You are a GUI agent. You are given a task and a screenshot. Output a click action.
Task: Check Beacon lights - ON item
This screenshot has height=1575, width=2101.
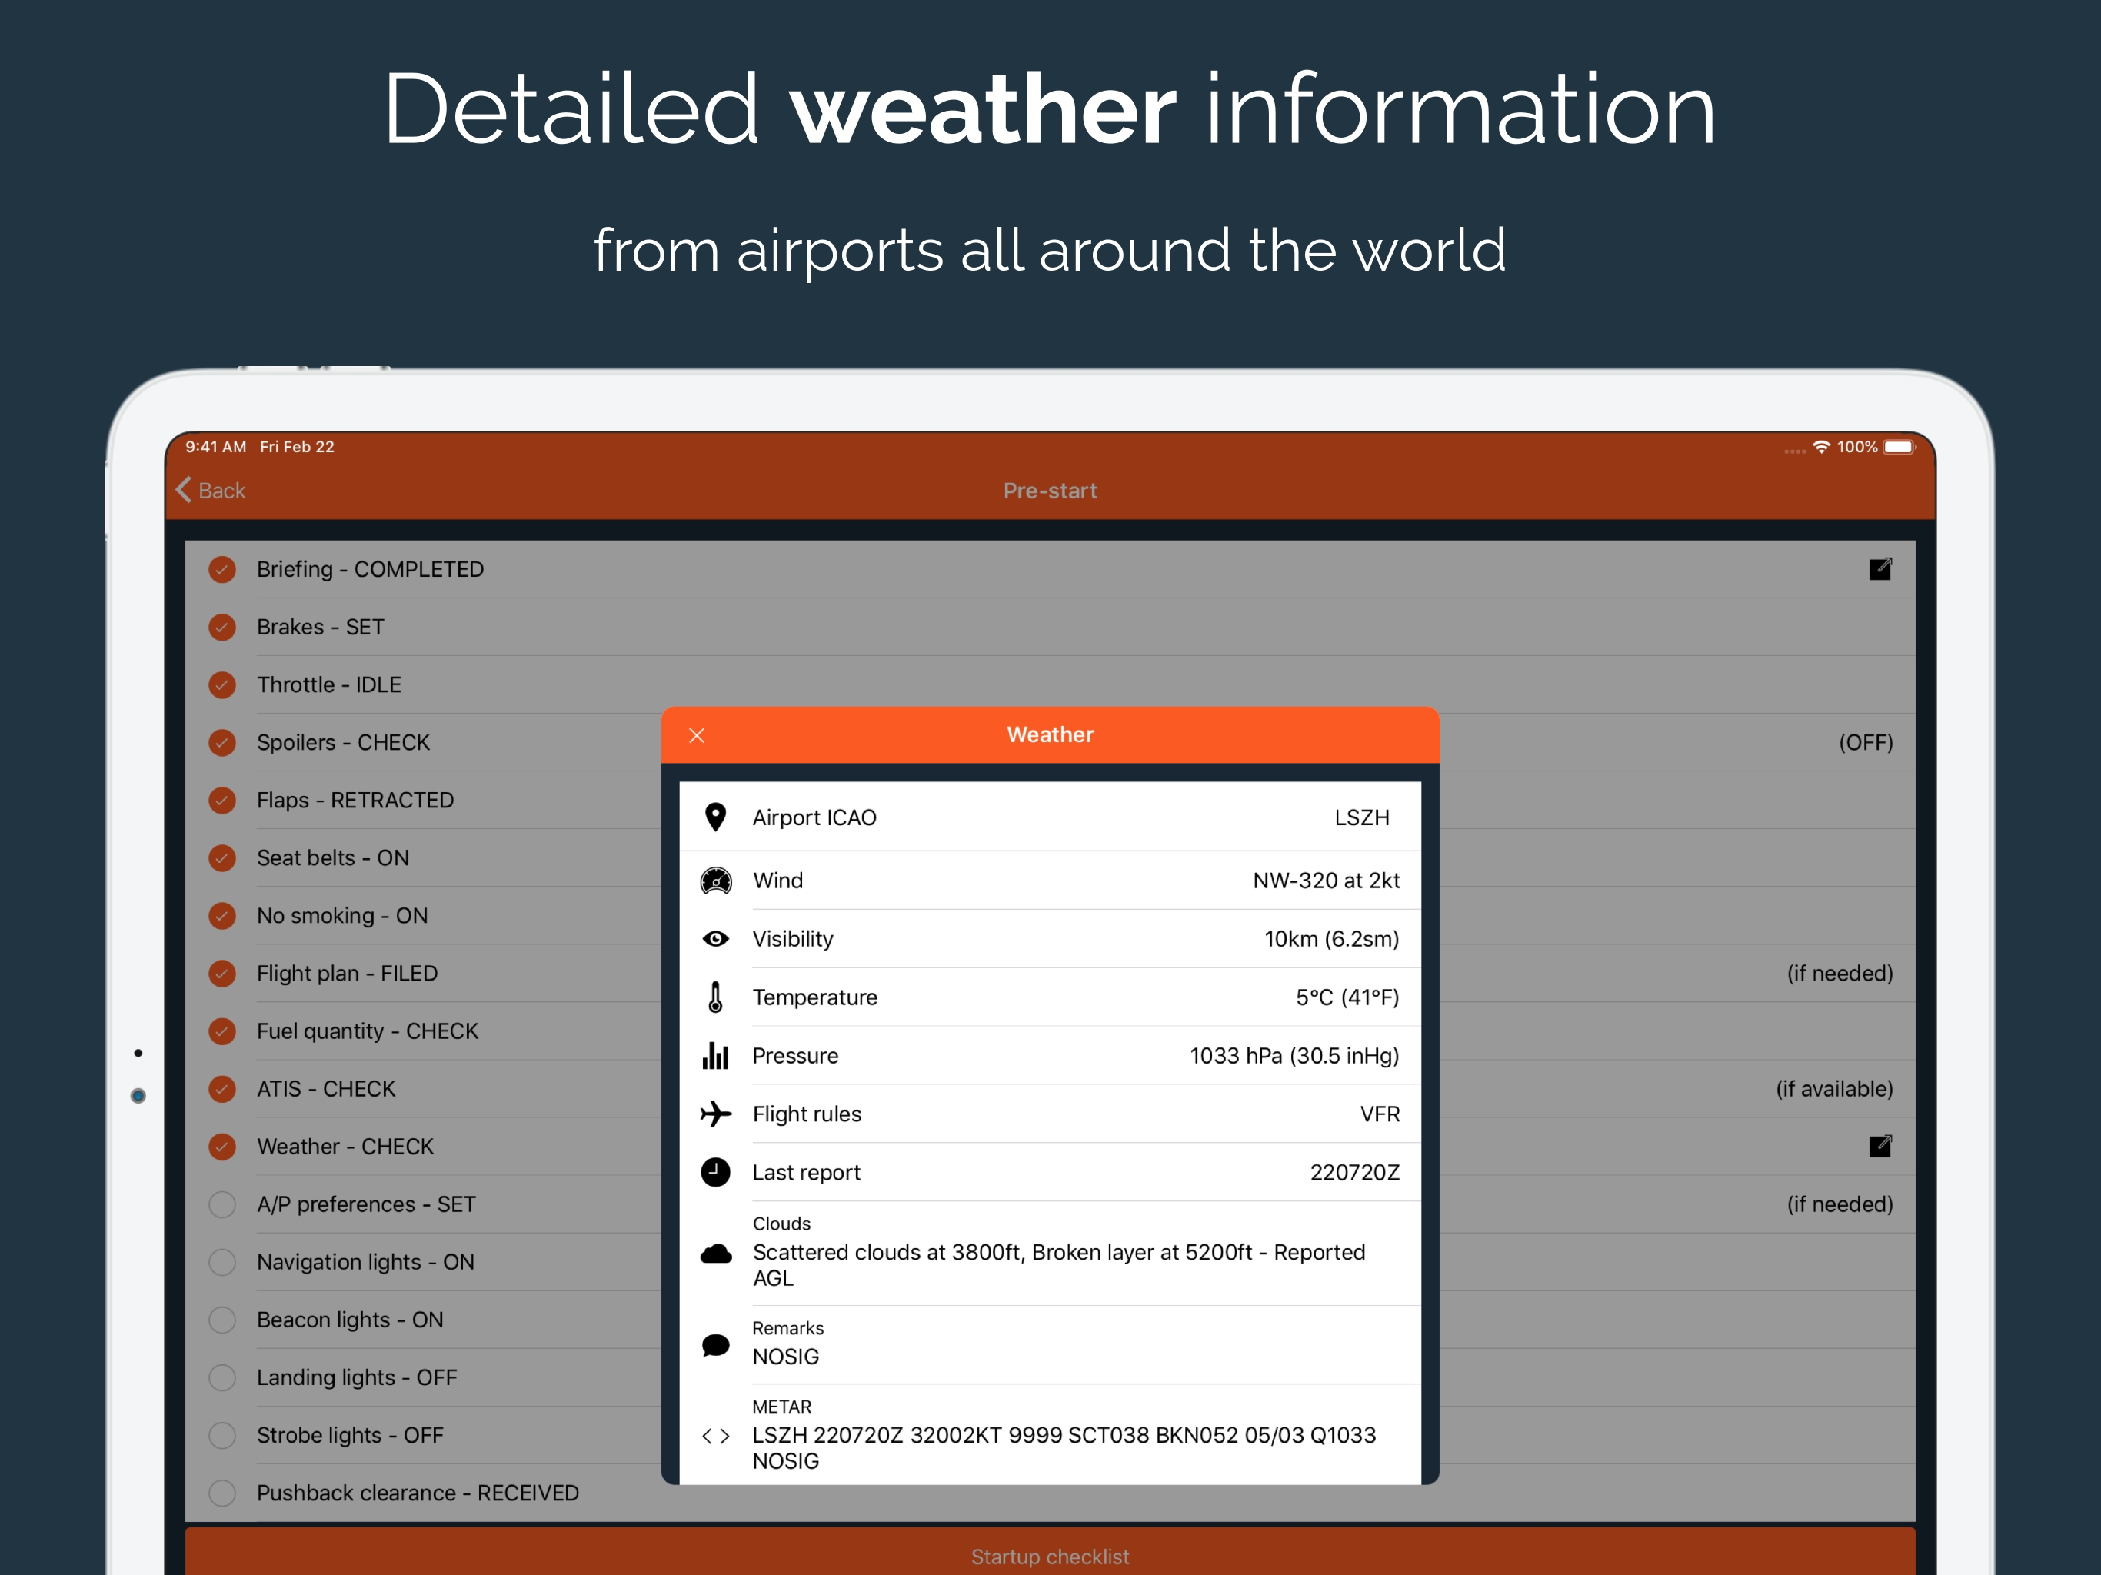pos(222,1320)
